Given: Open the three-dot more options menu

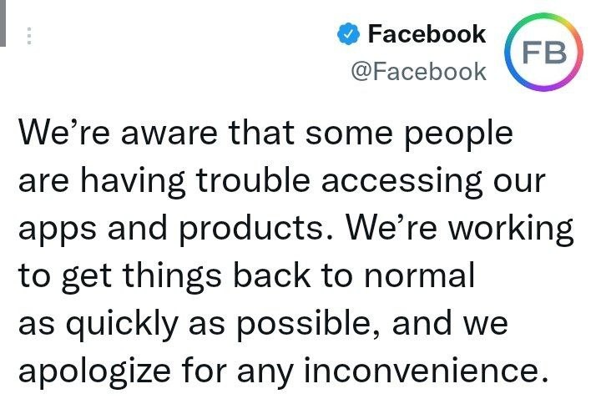Looking at the screenshot, I should coord(29,36).
